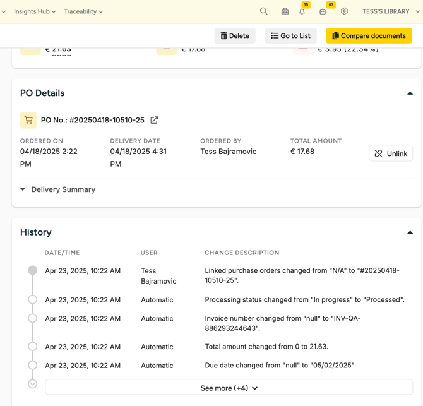The image size is (423, 406).
Task: Open the Traceability dropdown menu
Action: 83,11
